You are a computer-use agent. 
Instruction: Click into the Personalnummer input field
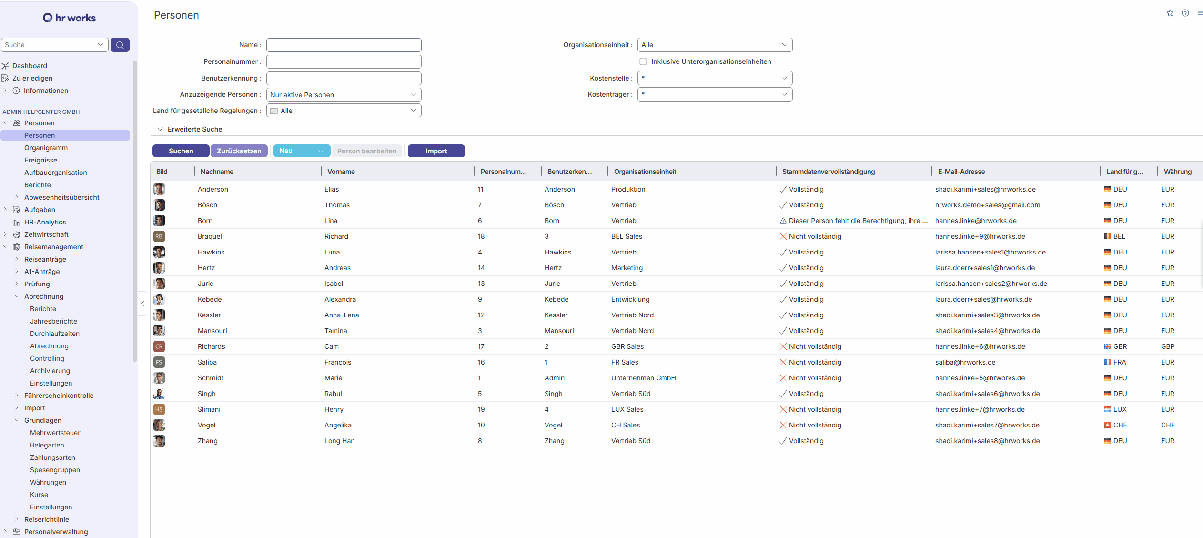(344, 61)
